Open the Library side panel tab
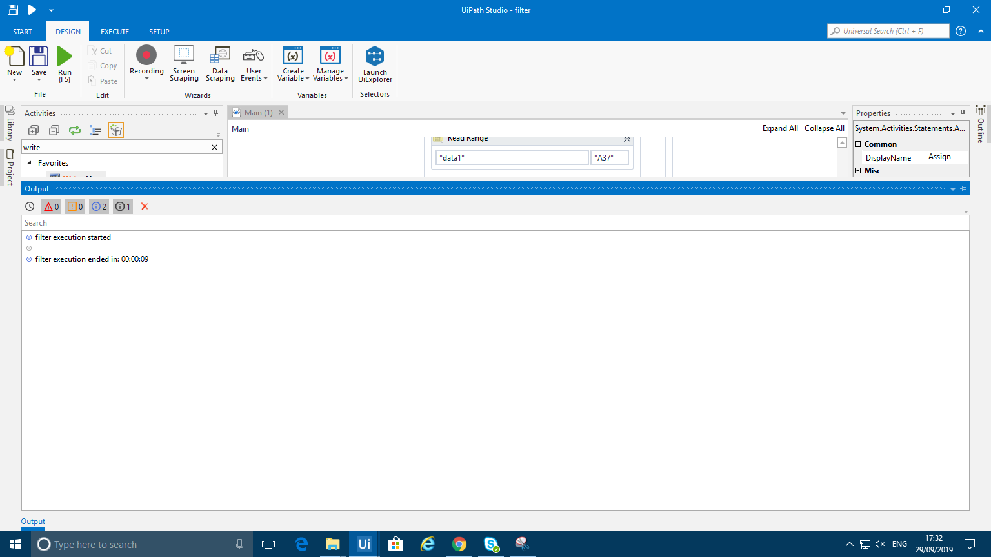 tap(10, 124)
